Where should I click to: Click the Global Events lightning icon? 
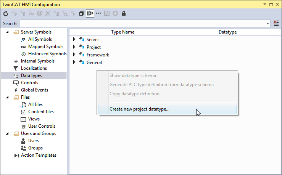16,90
